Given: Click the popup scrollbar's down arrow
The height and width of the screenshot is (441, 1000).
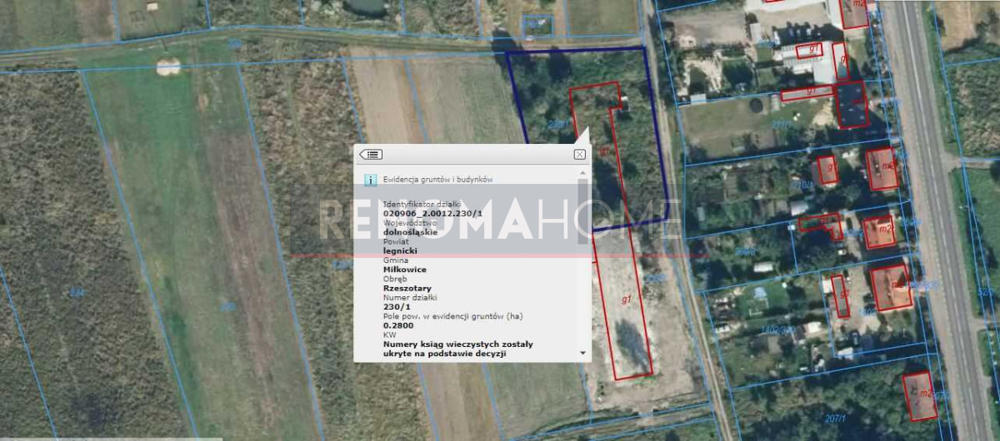Looking at the screenshot, I should (582, 354).
